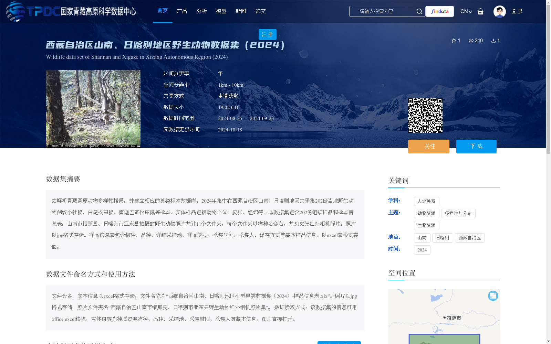Select the 动物资源 keyword tag
This screenshot has height=344, width=551.
[x=426, y=213]
